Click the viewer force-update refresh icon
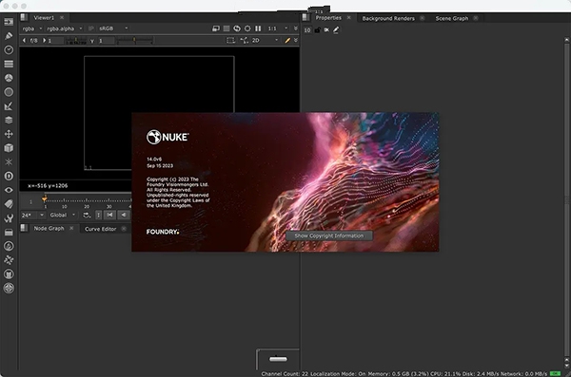The image size is (571, 377). click(x=237, y=28)
